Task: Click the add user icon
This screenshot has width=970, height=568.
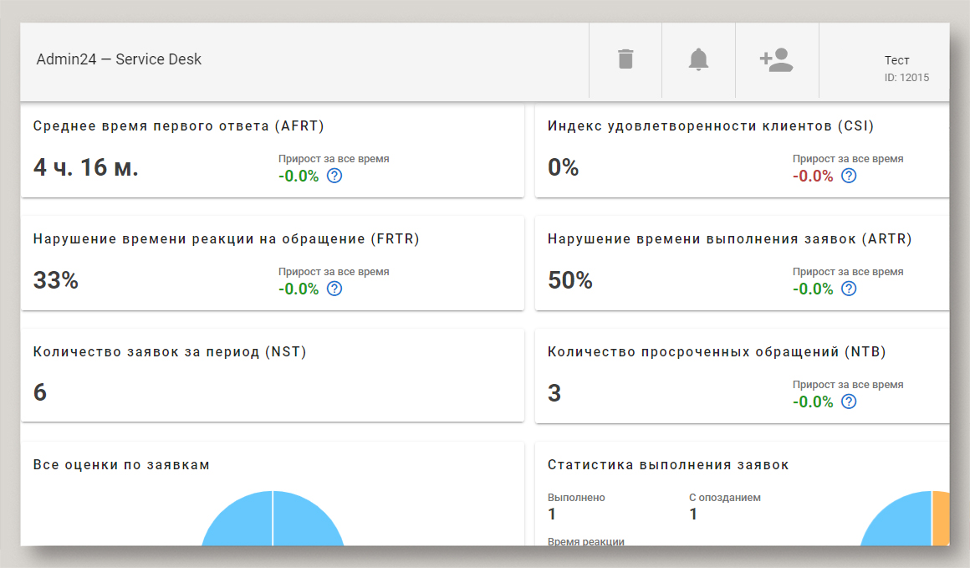Action: (776, 59)
